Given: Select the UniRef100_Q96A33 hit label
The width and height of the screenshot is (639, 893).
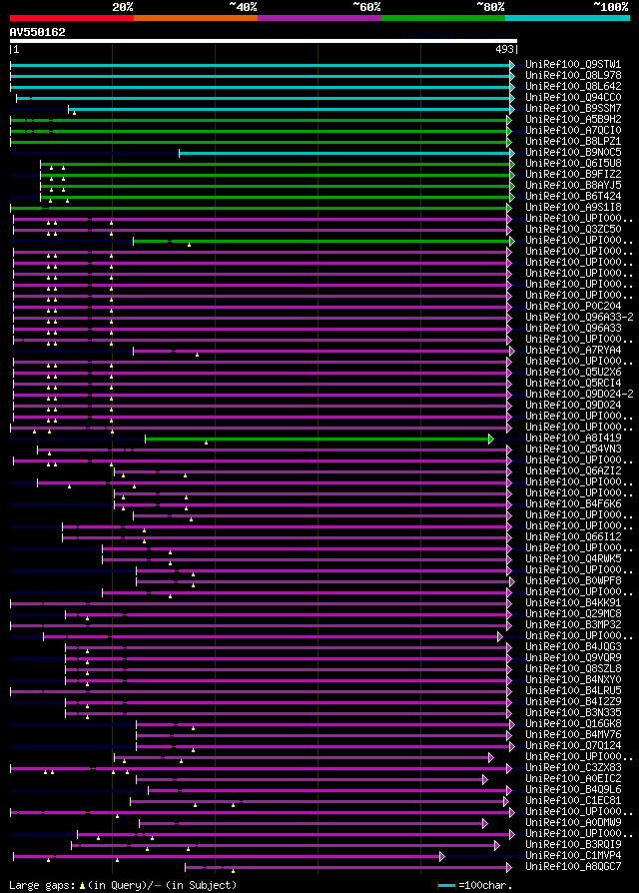Looking at the screenshot, I should [x=573, y=328].
